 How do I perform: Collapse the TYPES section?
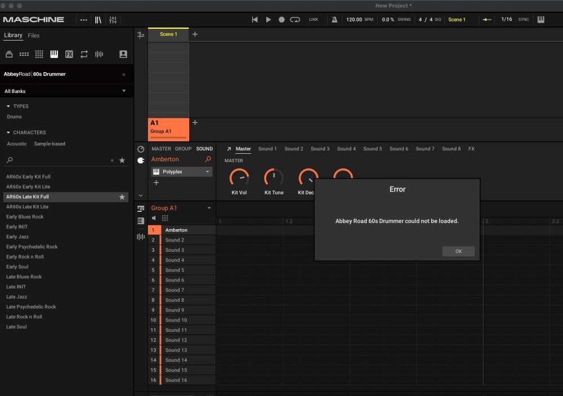[8, 106]
